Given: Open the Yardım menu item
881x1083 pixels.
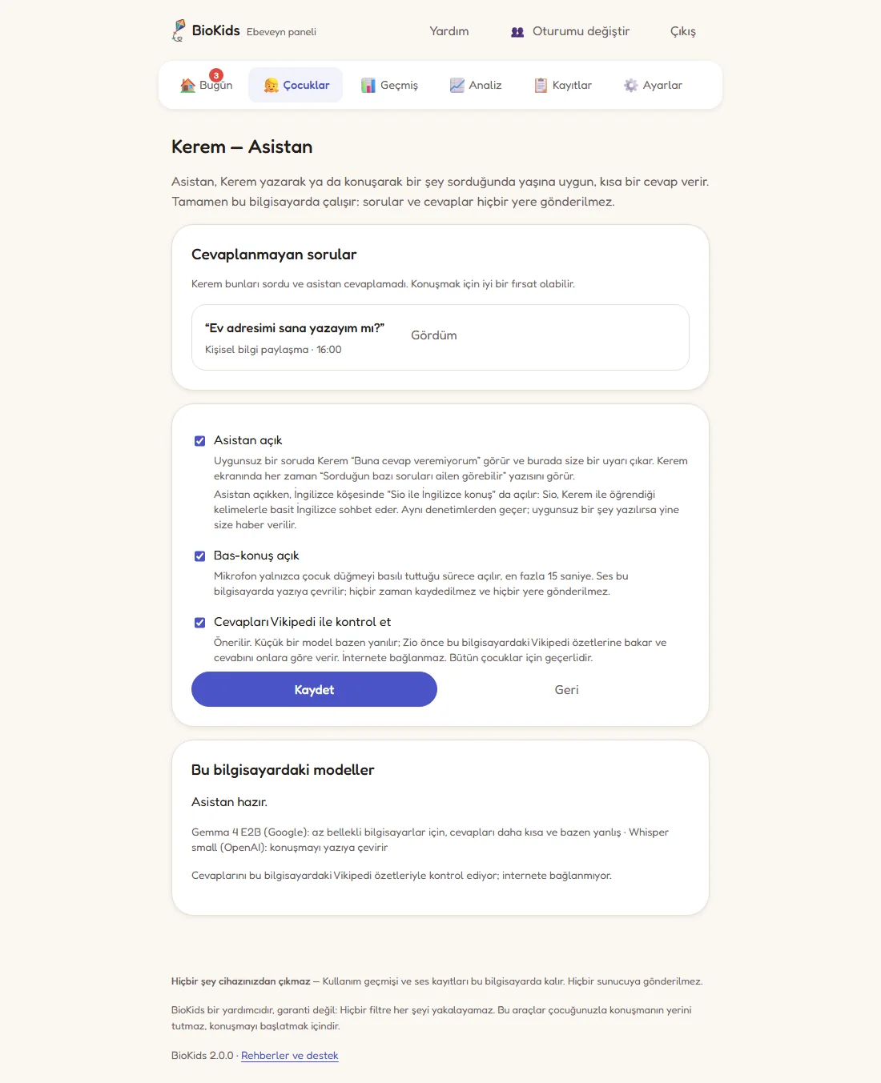Looking at the screenshot, I should click(x=449, y=31).
